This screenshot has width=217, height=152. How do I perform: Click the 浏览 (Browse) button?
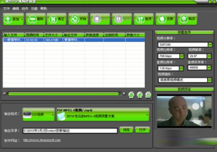click(126, 130)
